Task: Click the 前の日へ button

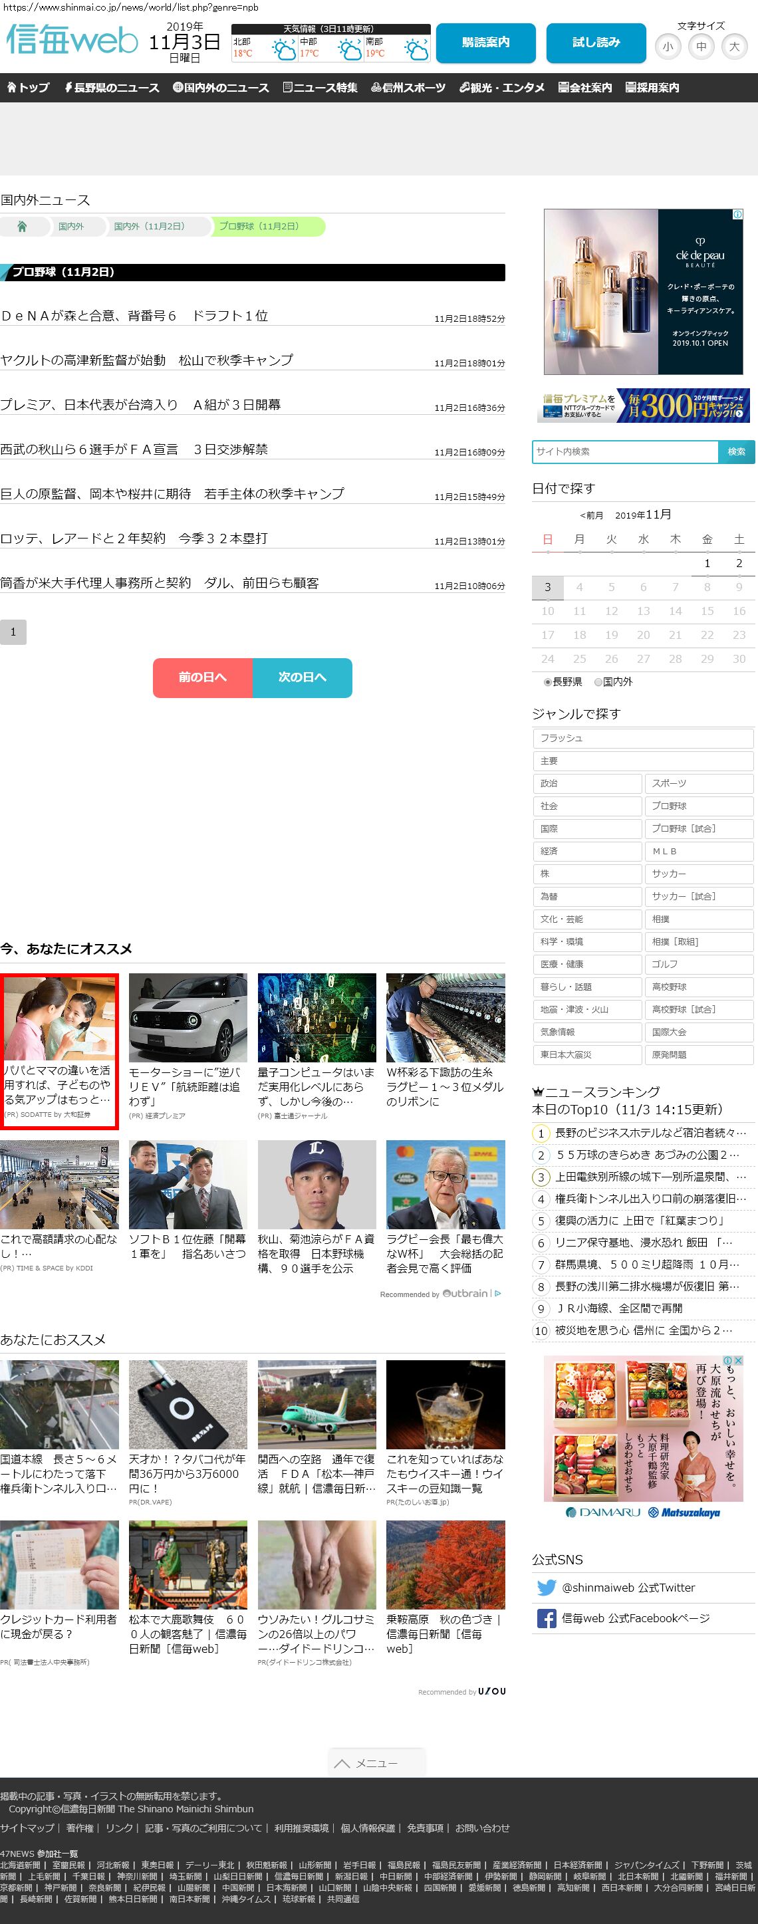Action: (202, 677)
